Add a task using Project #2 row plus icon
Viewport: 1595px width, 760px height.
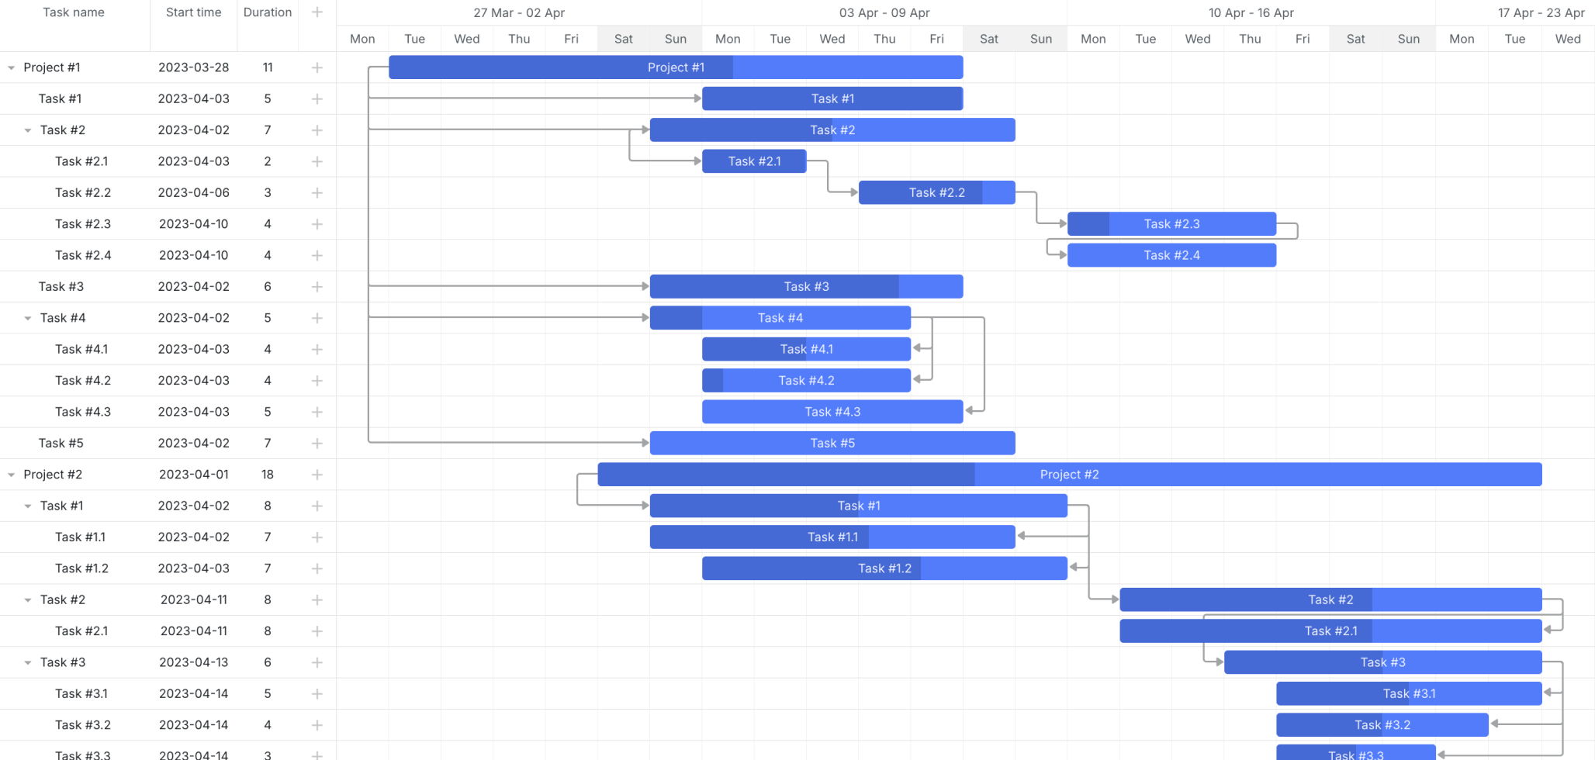click(x=317, y=475)
